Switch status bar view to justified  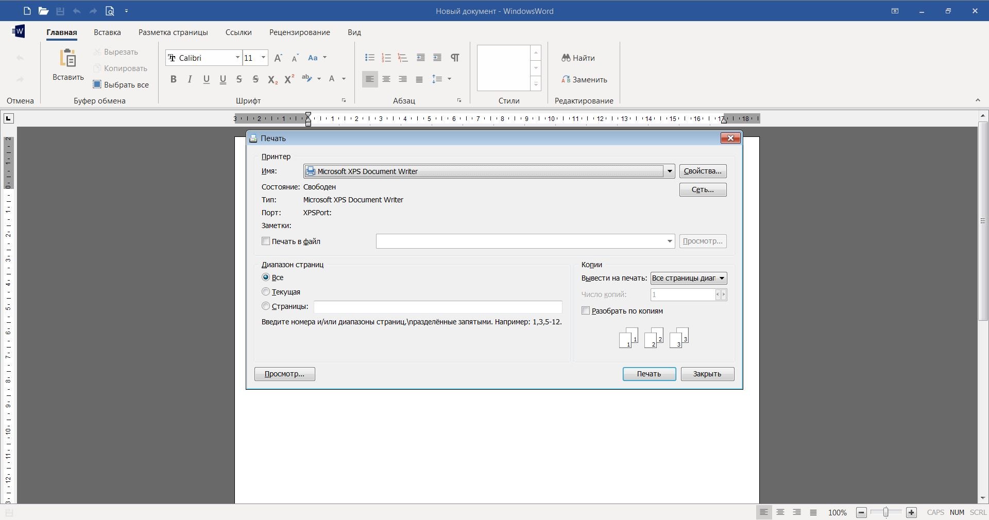click(813, 512)
